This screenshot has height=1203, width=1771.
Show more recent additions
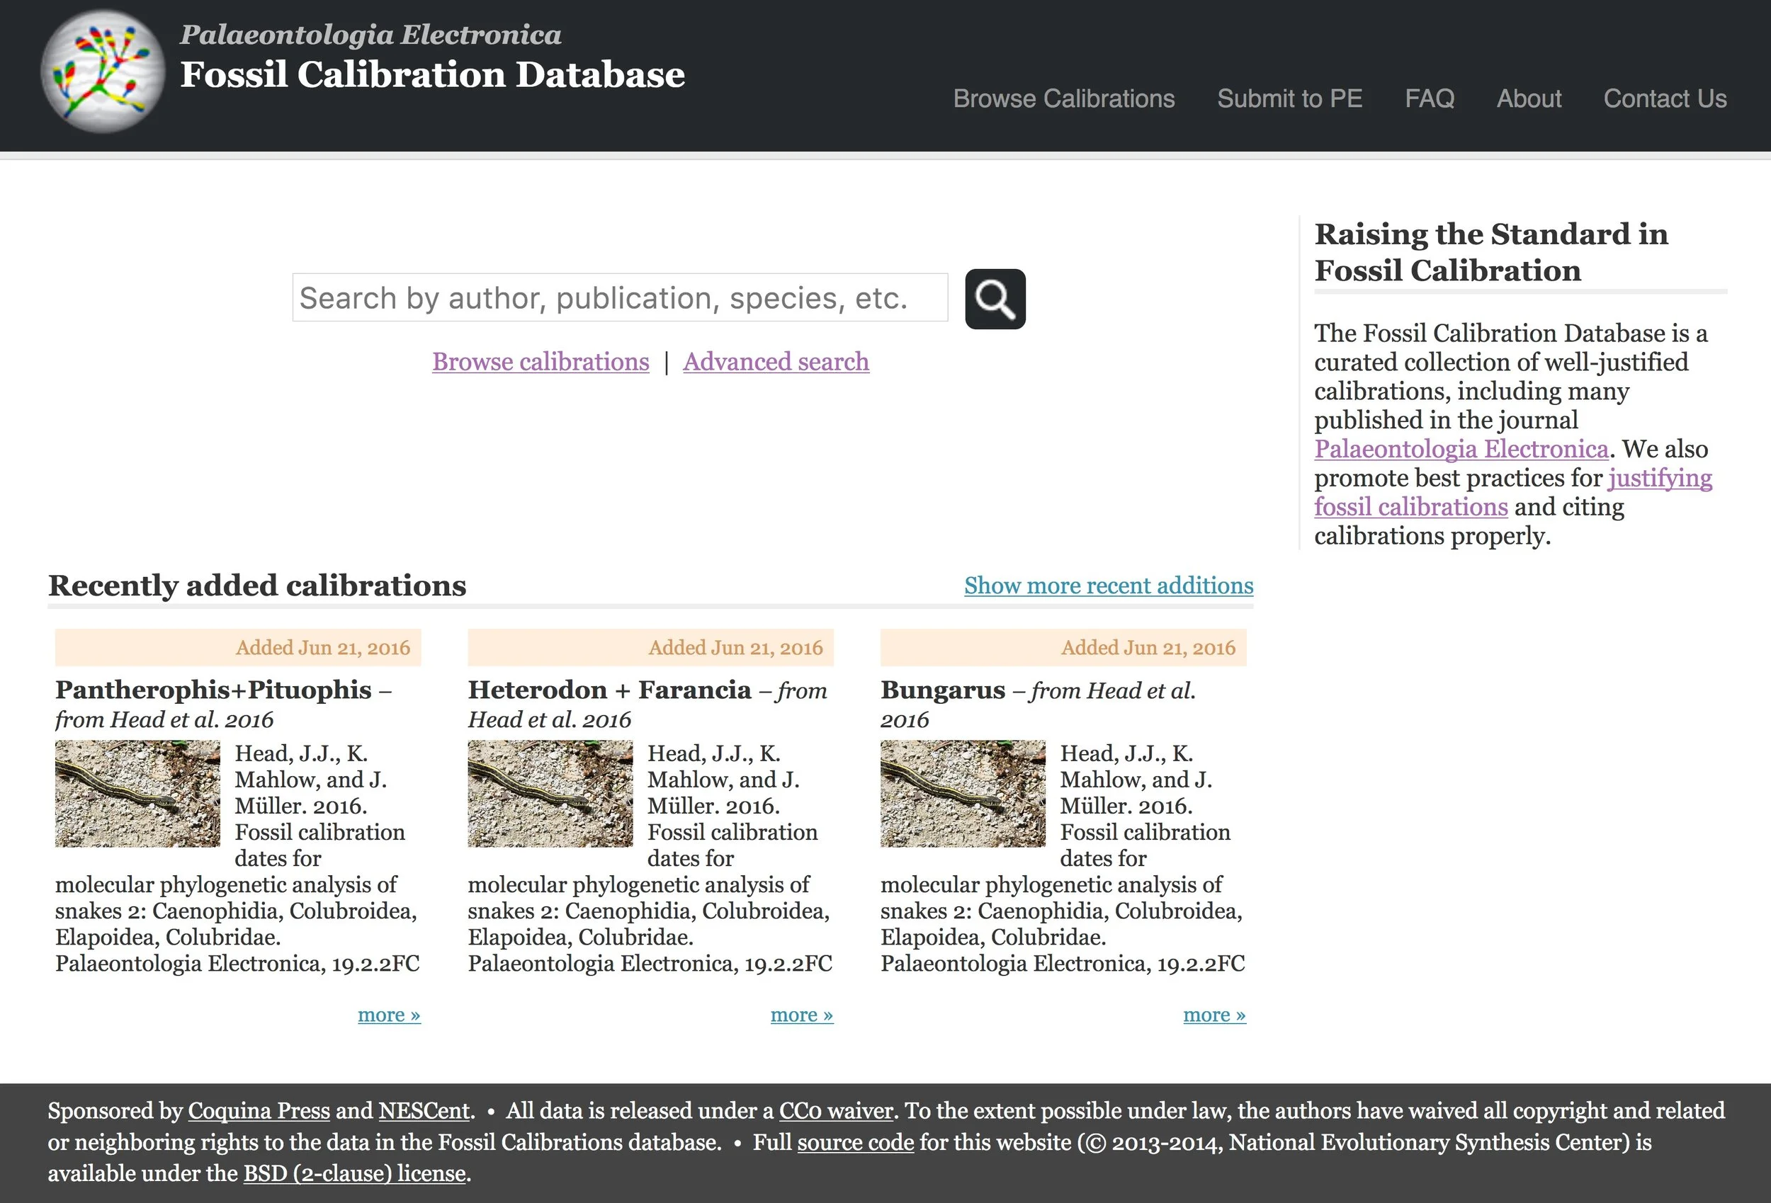(x=1108, y=585)
